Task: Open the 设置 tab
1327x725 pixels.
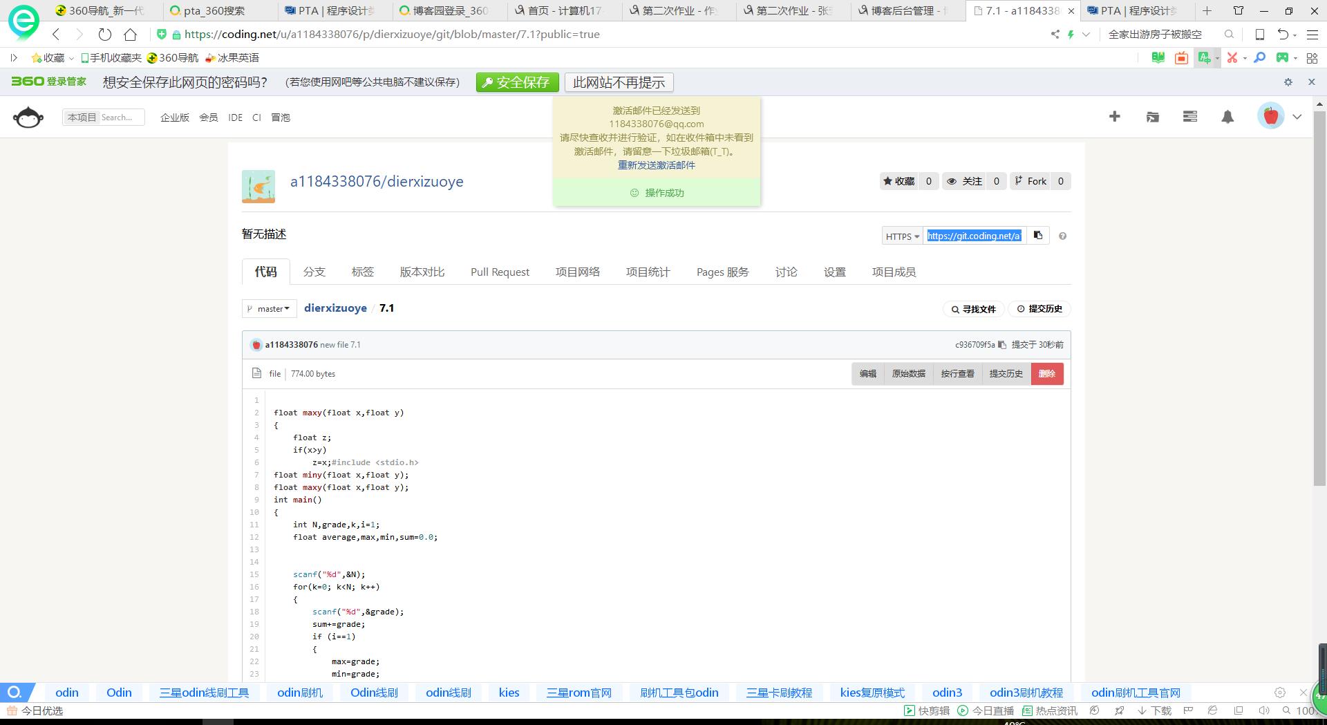Action: [x=834, y=272]
